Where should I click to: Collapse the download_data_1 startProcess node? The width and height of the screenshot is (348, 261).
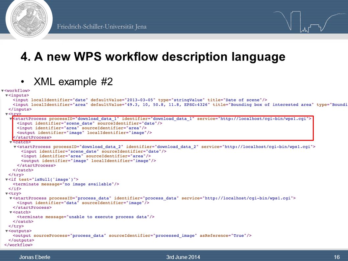coord(11,118)
